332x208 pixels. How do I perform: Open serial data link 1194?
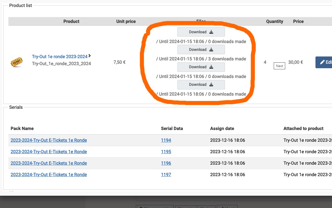tap(166, 140)
